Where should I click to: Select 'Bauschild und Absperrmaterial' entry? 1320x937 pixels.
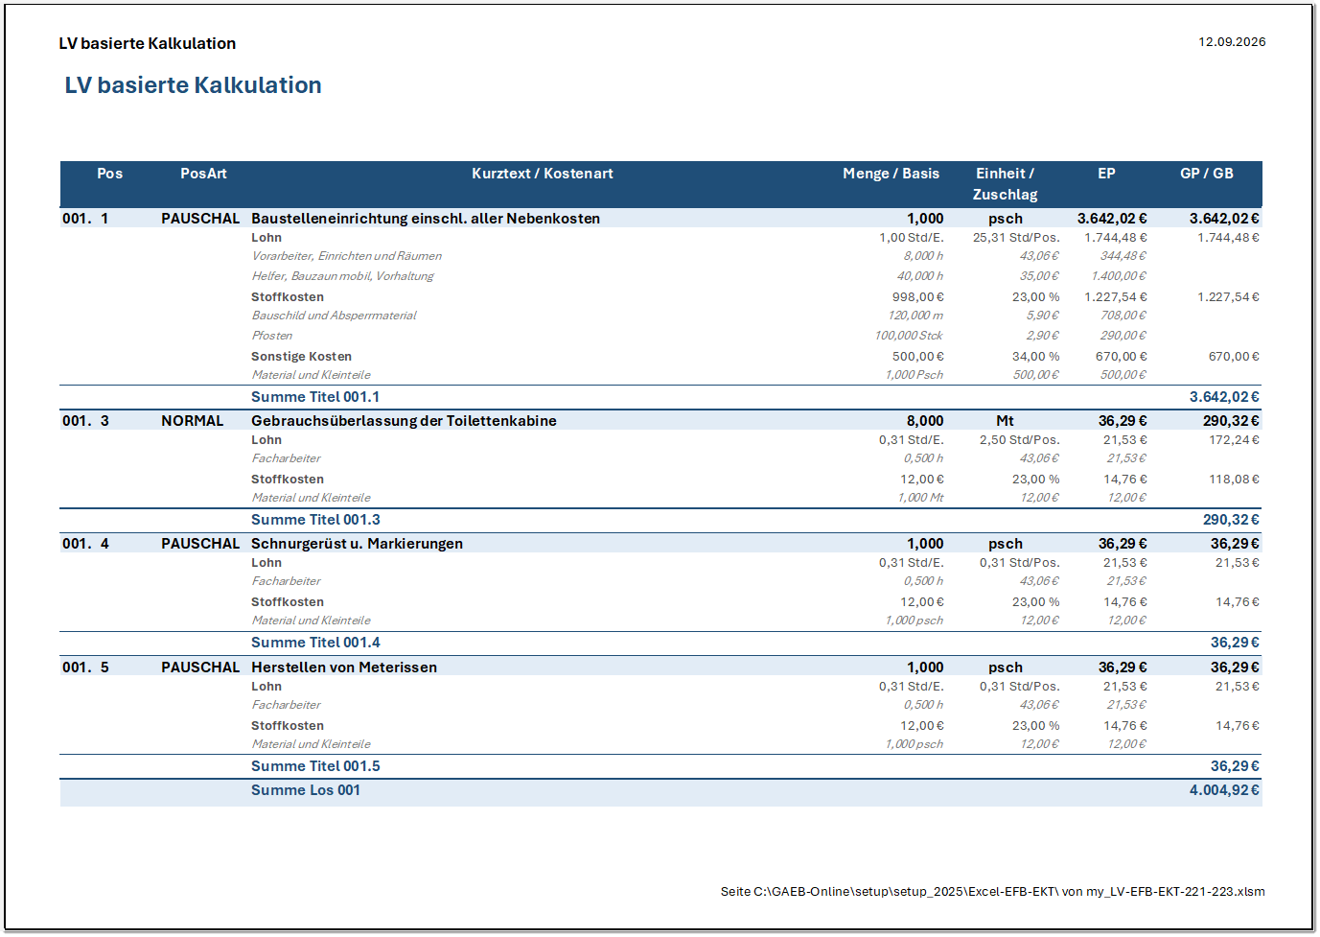coord(334,316)
